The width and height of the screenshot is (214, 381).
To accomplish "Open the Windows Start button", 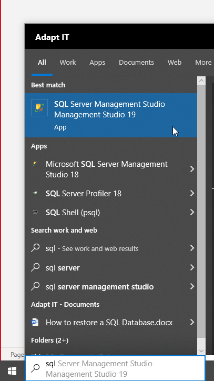I will [x=12, y=371].
